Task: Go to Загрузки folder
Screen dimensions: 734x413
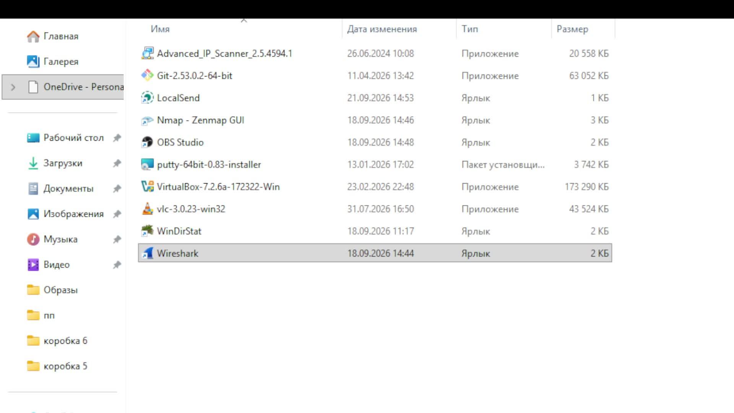Action: click(63, 163)
